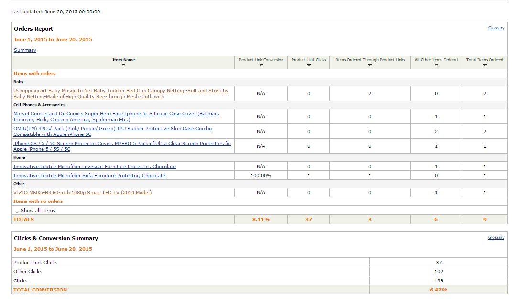Open Microfiber Sofa Furniture Protector link
Image resolution: width=531 pixels, height=302 pixels.
pos(89,176)
